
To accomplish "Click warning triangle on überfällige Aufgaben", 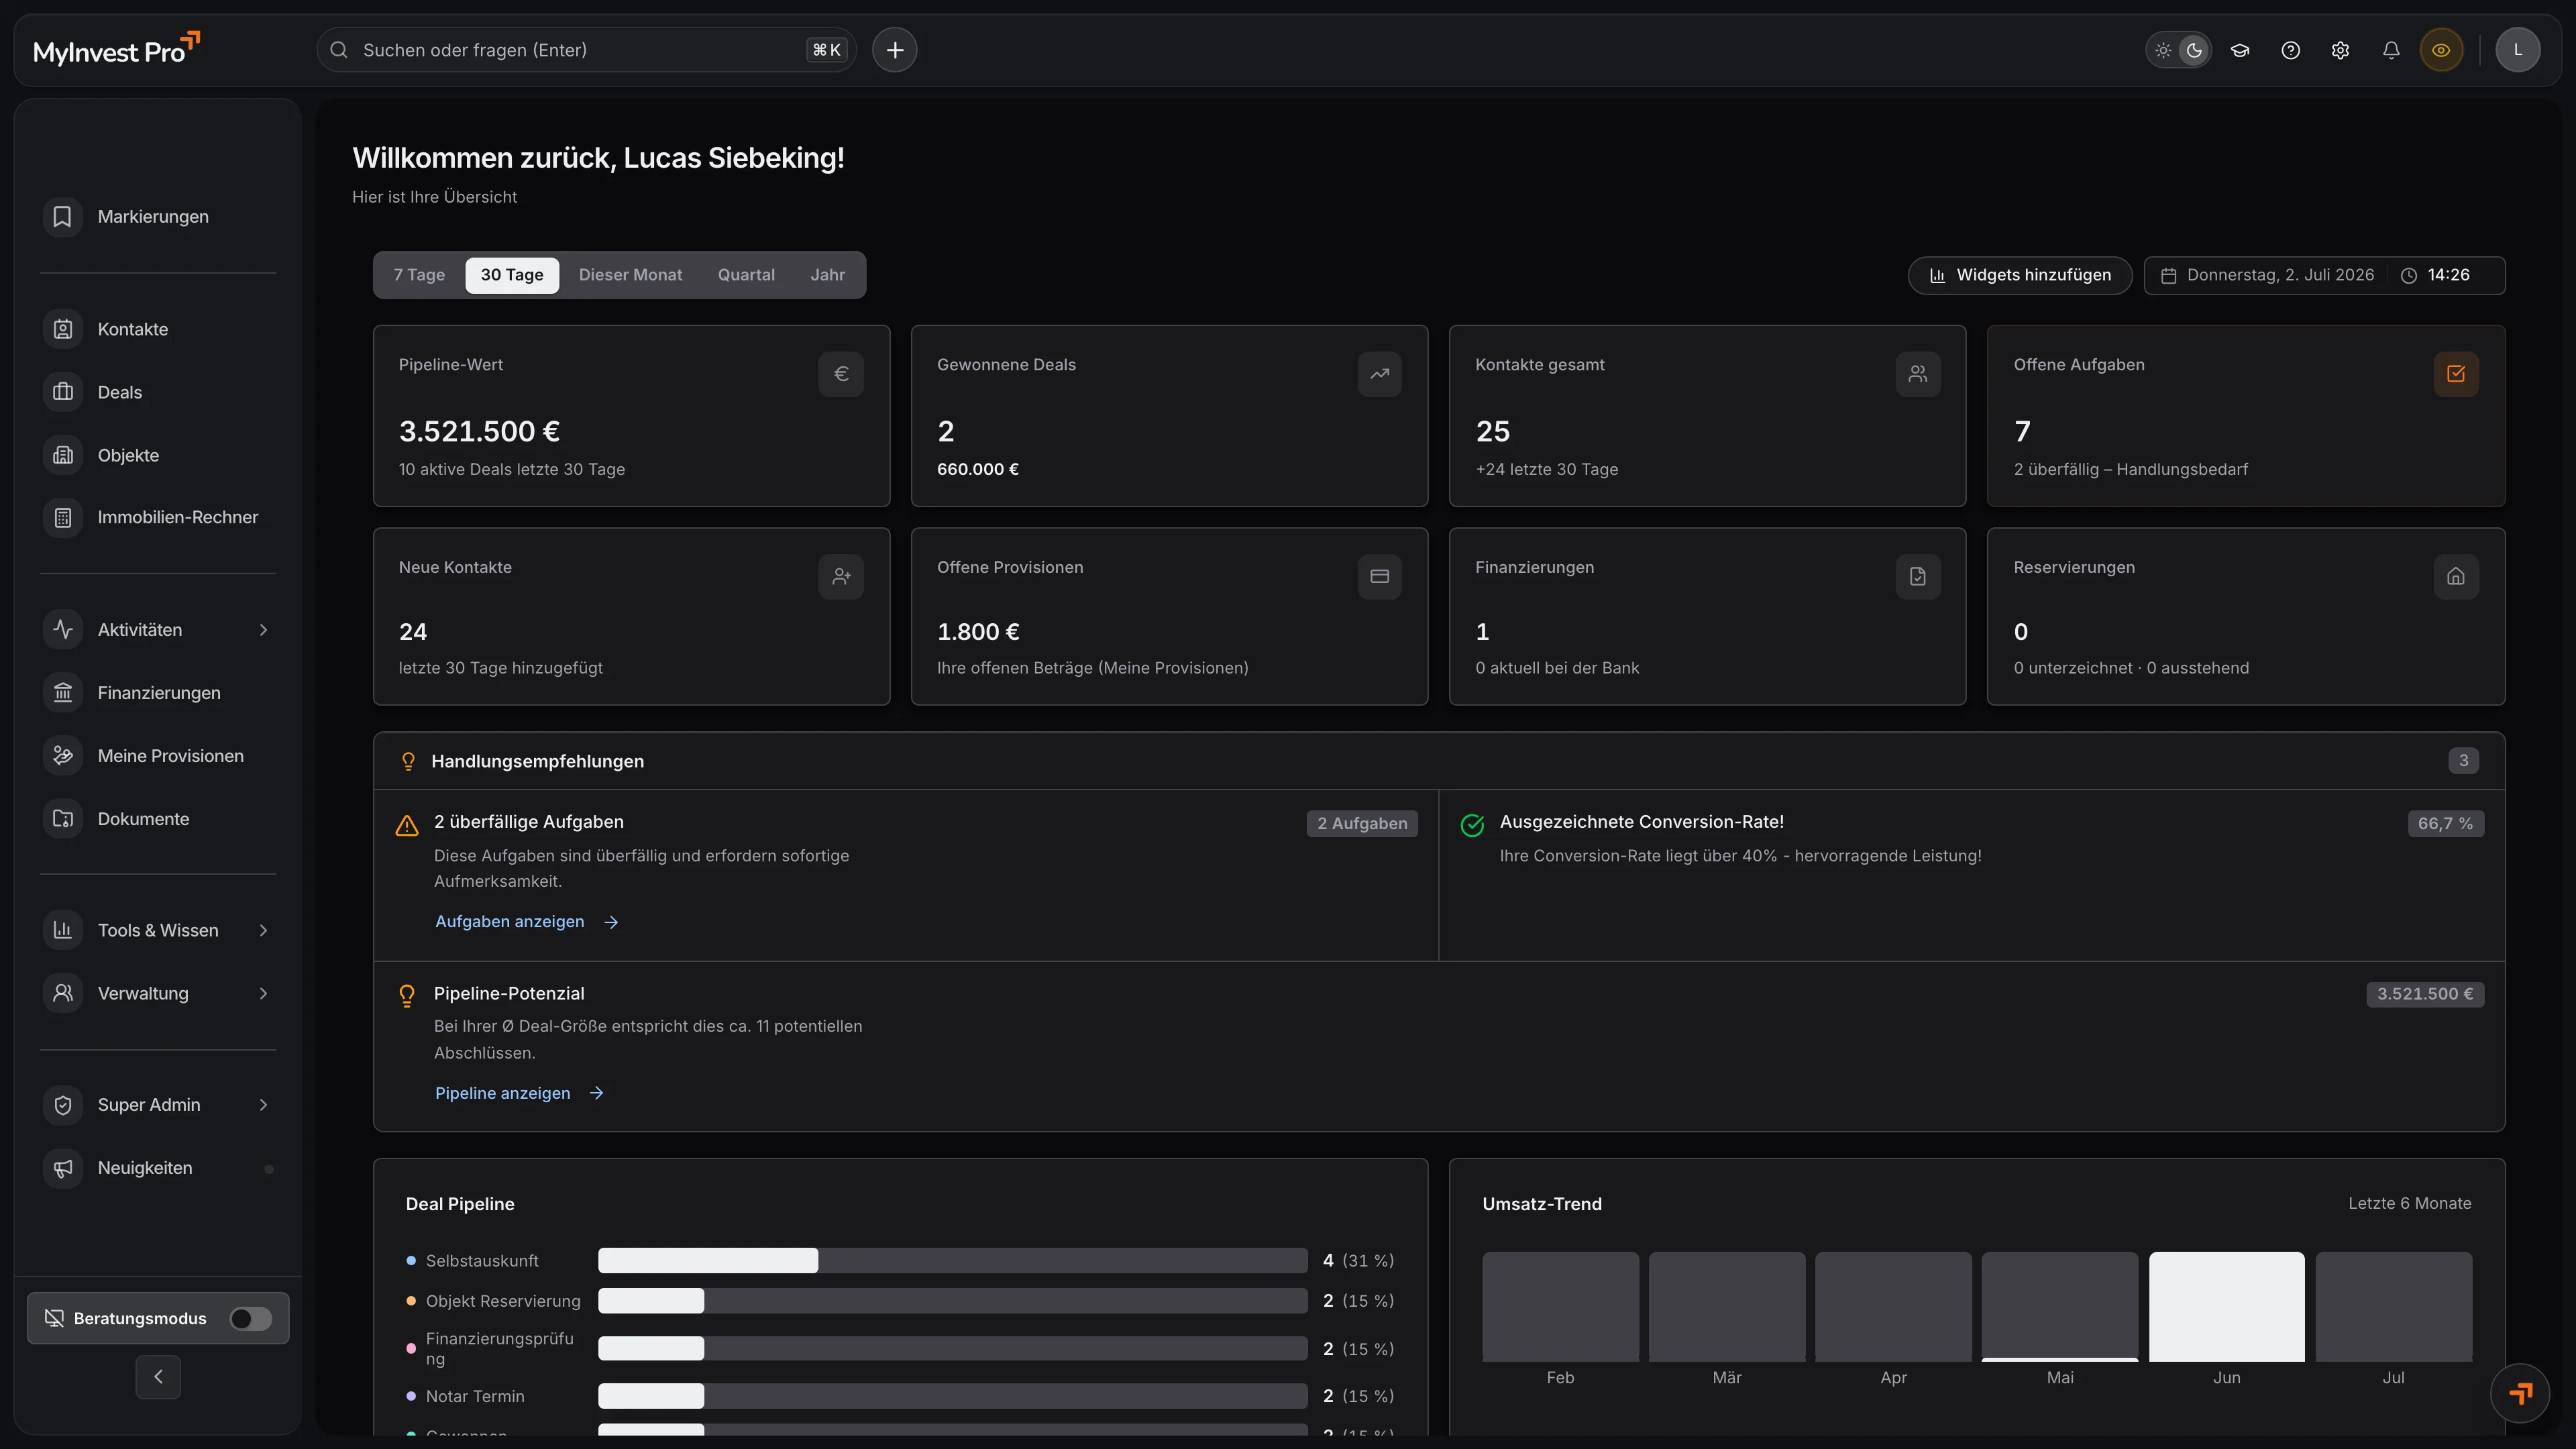I will (x=407, y=825).
